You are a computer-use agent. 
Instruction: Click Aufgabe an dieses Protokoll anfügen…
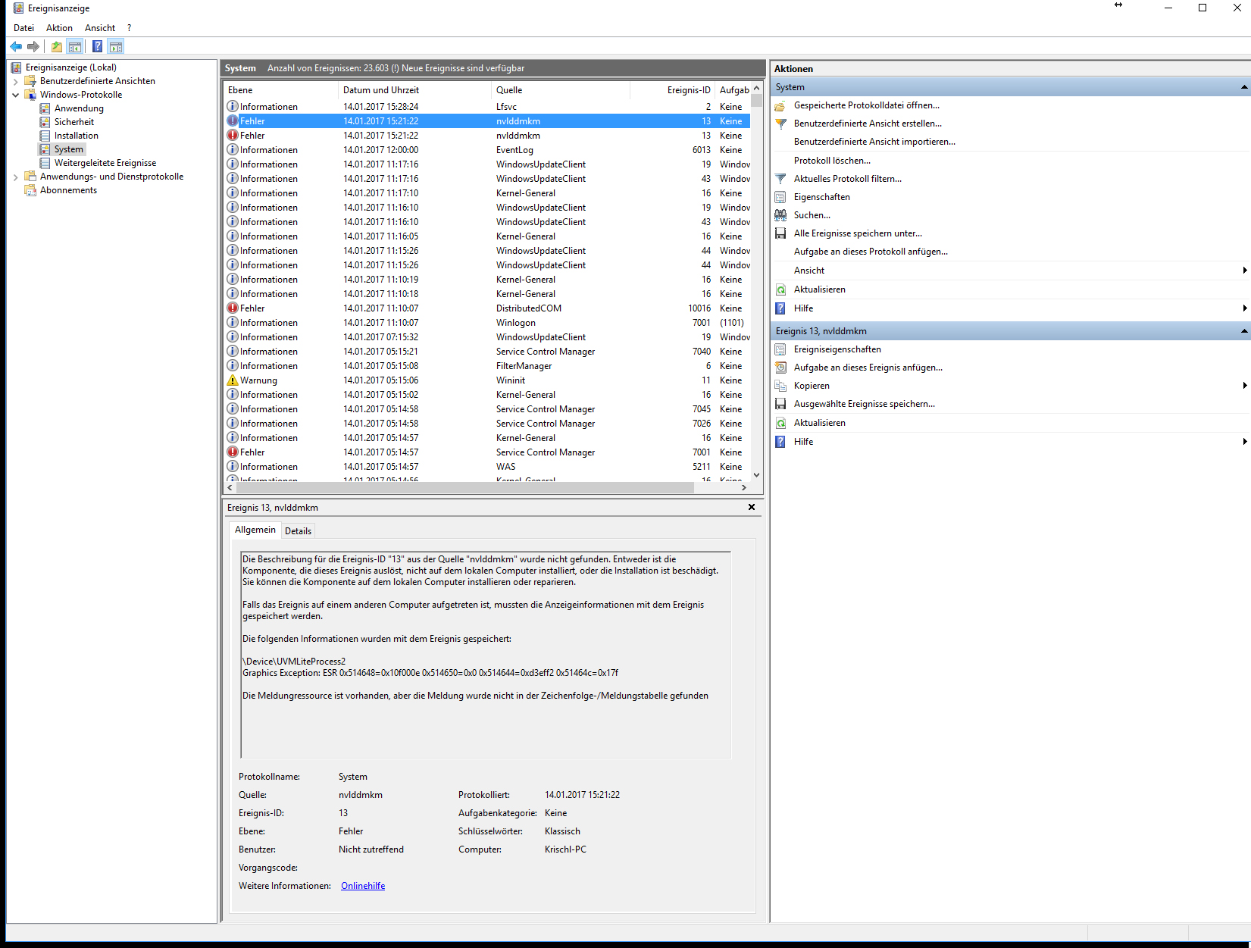click(871, 252)
